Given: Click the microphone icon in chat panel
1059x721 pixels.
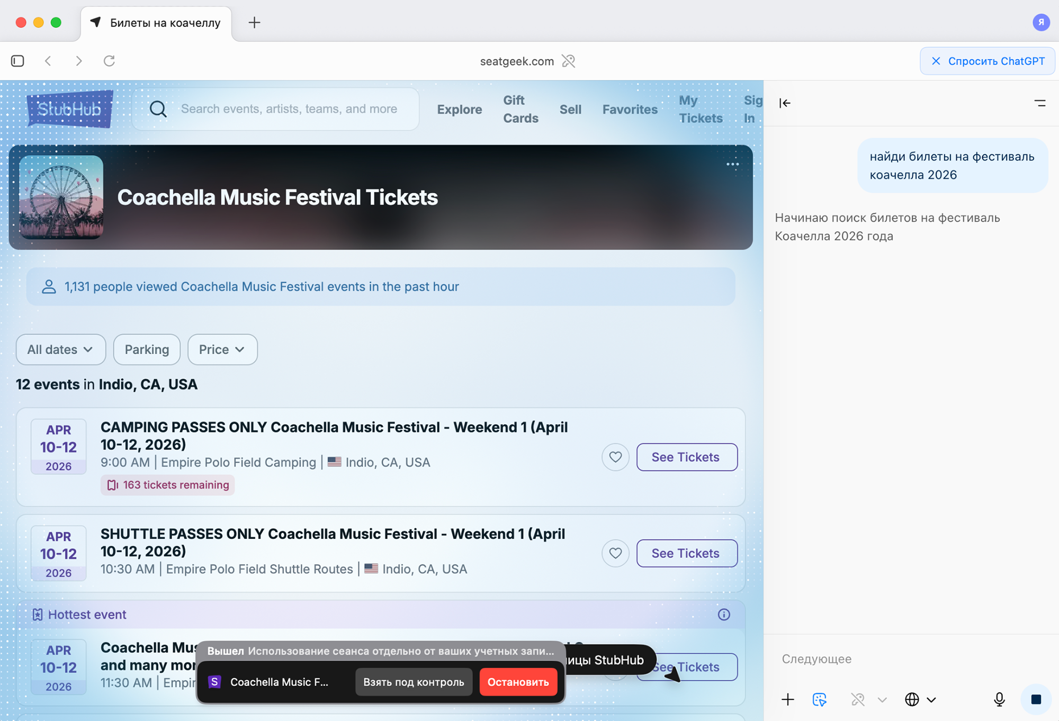Looking at the screenshot, I should click(x=999, y=699).
